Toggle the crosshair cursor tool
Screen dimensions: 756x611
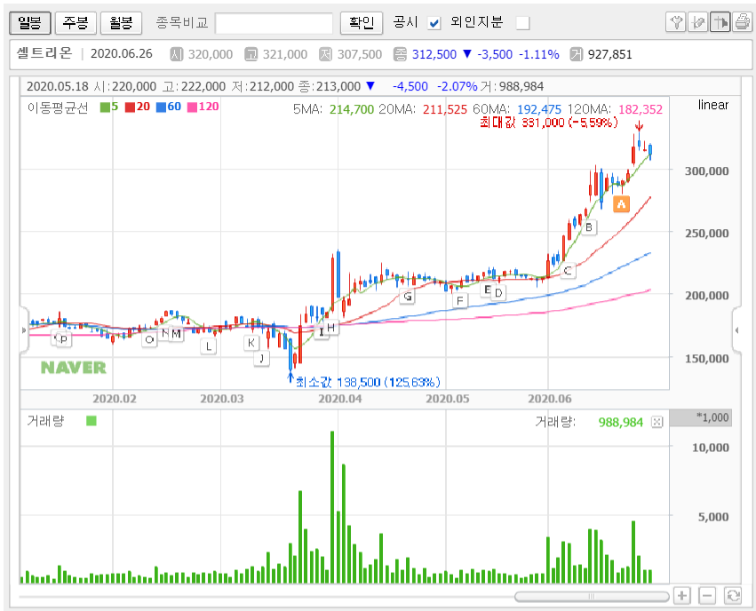point(720,22)
